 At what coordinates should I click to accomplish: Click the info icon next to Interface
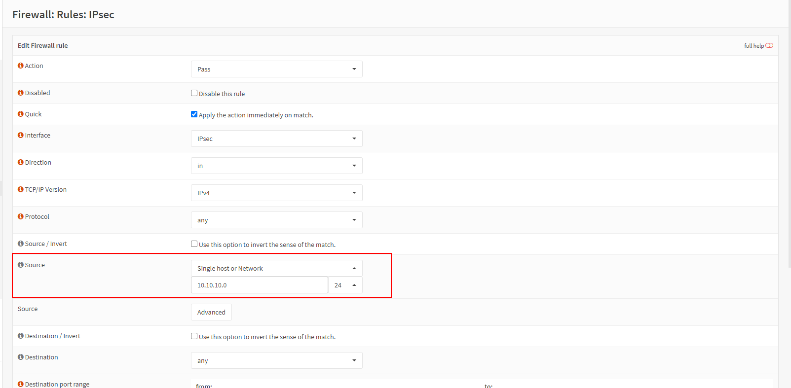point(21,135)
